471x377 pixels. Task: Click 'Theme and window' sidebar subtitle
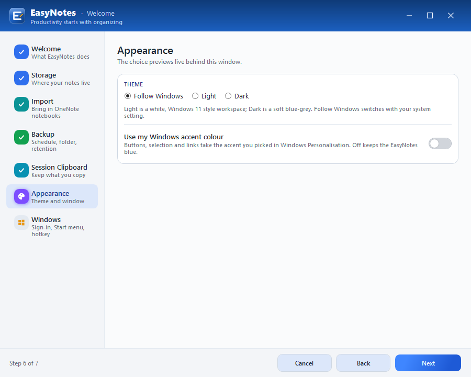point(58,201)
